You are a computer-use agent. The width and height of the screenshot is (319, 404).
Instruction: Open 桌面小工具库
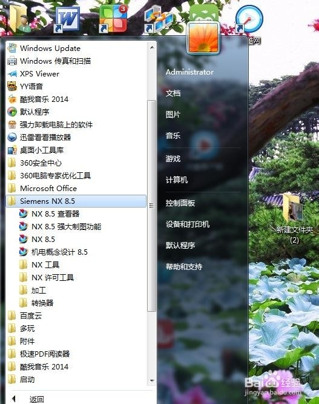pos(36,150)
